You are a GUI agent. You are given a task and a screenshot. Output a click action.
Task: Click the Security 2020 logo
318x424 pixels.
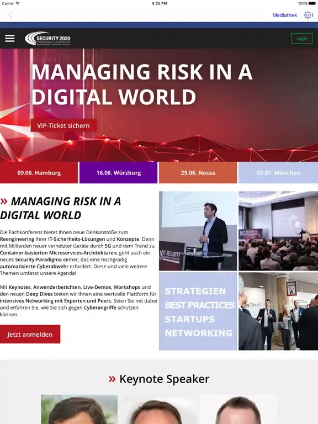tap(48, 39)
